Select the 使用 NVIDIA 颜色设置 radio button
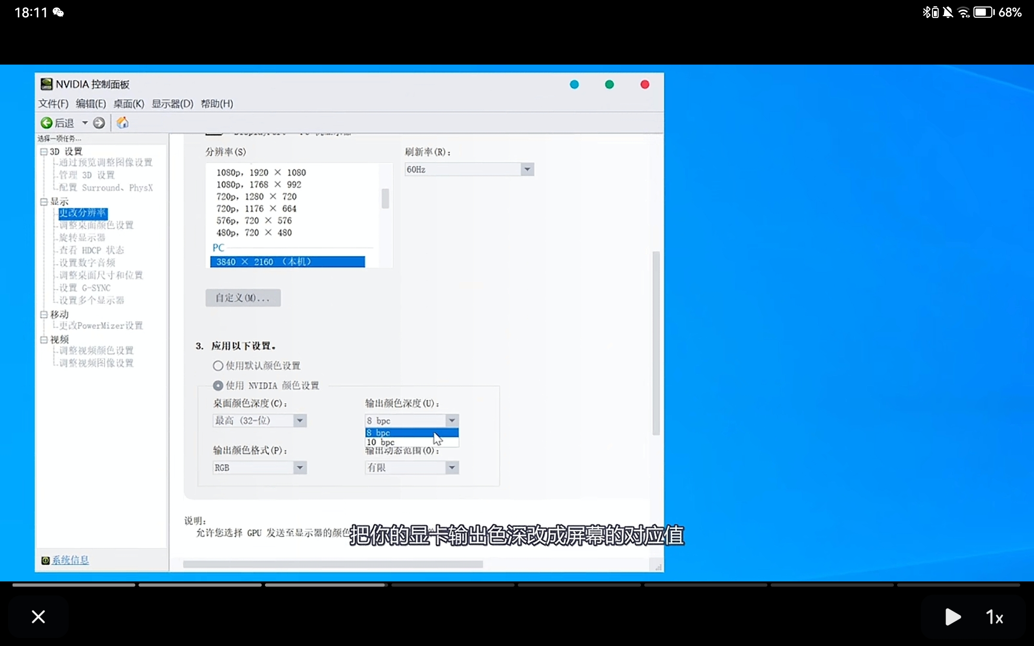Viewport: 1034px width, 646px height. pyautogui.click(x=218, y=385)
